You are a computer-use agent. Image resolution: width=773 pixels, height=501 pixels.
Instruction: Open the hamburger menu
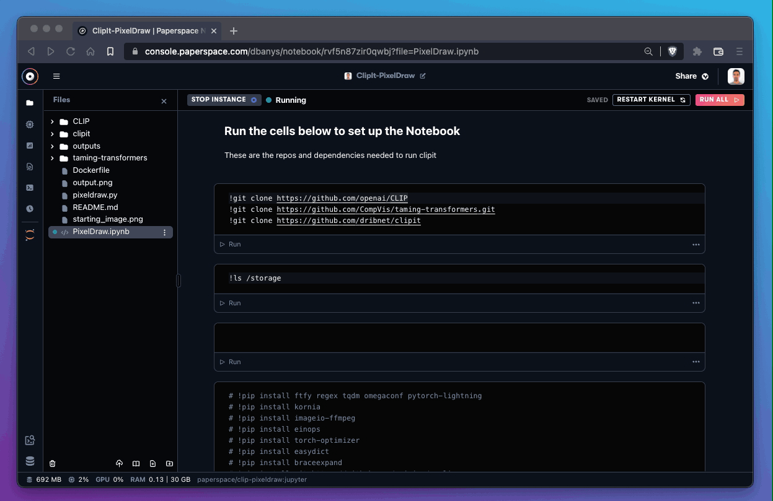click(x=56, y=76)
